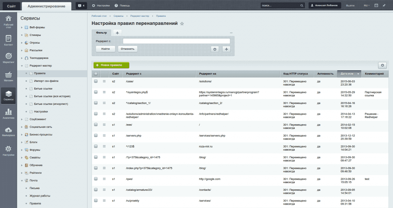Screen dimensions: 393x208
Task: Switch to the Сайт tab
Action: (x=11, y=6)
